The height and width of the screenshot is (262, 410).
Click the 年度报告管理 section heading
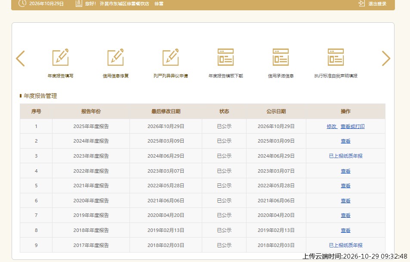[40, 96]
